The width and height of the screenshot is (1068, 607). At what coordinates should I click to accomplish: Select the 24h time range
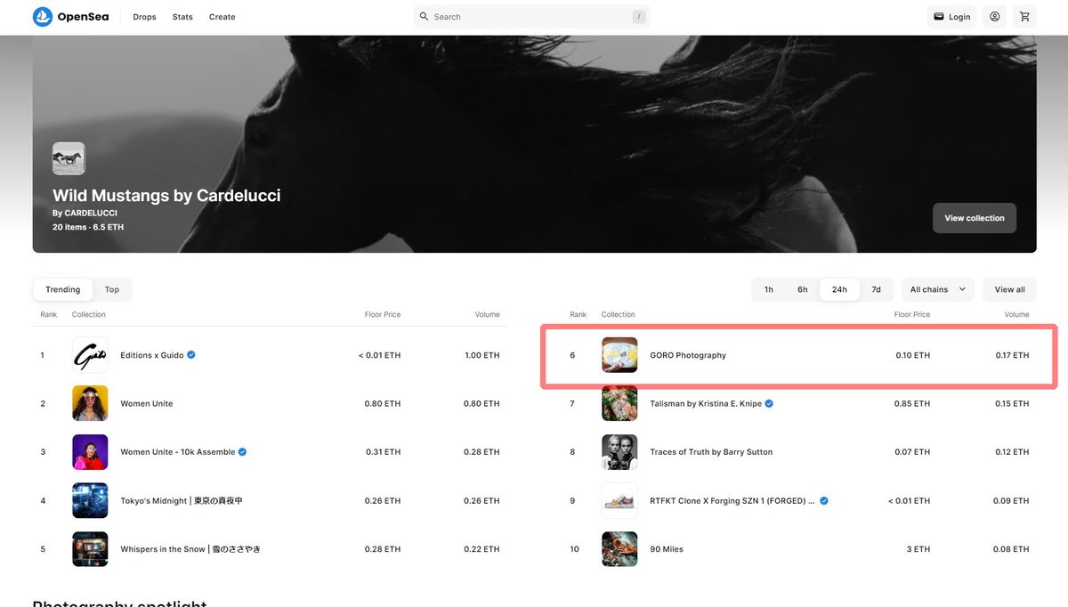point(839,289)
